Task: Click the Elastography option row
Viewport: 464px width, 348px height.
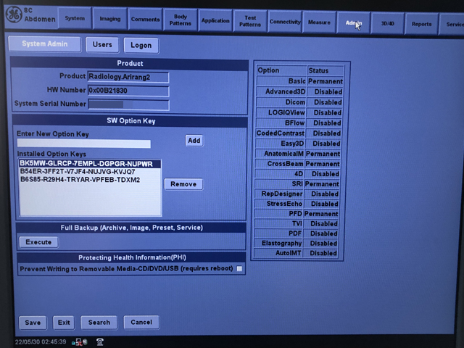Action: pyautogui.click(x=296, y=244)
